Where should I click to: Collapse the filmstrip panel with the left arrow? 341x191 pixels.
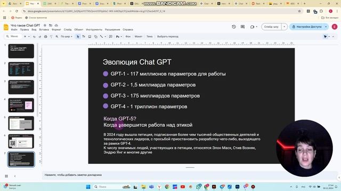[x=15, y=176]
